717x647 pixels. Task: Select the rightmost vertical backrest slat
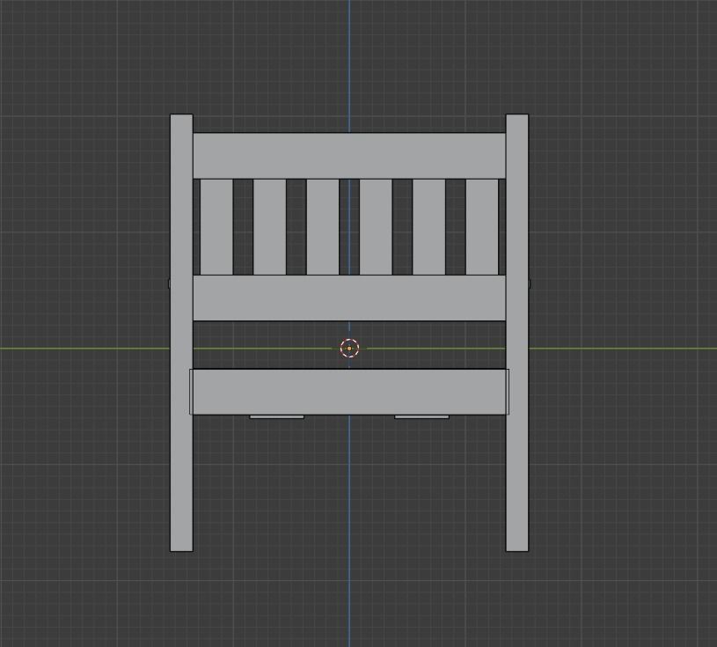pos(482,227)
